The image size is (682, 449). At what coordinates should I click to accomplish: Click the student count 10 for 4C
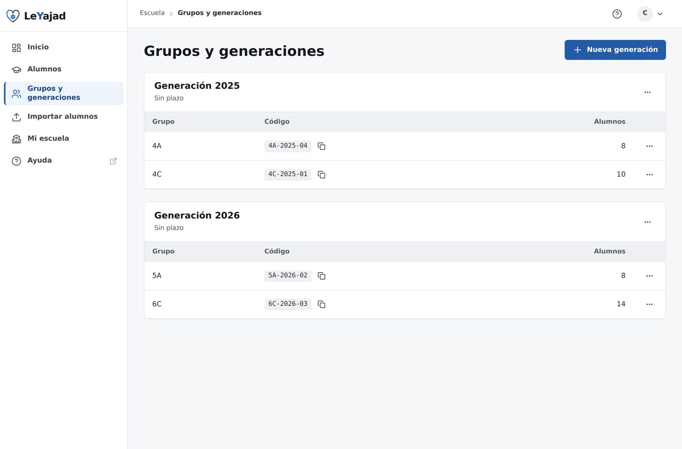coord(621,175)
